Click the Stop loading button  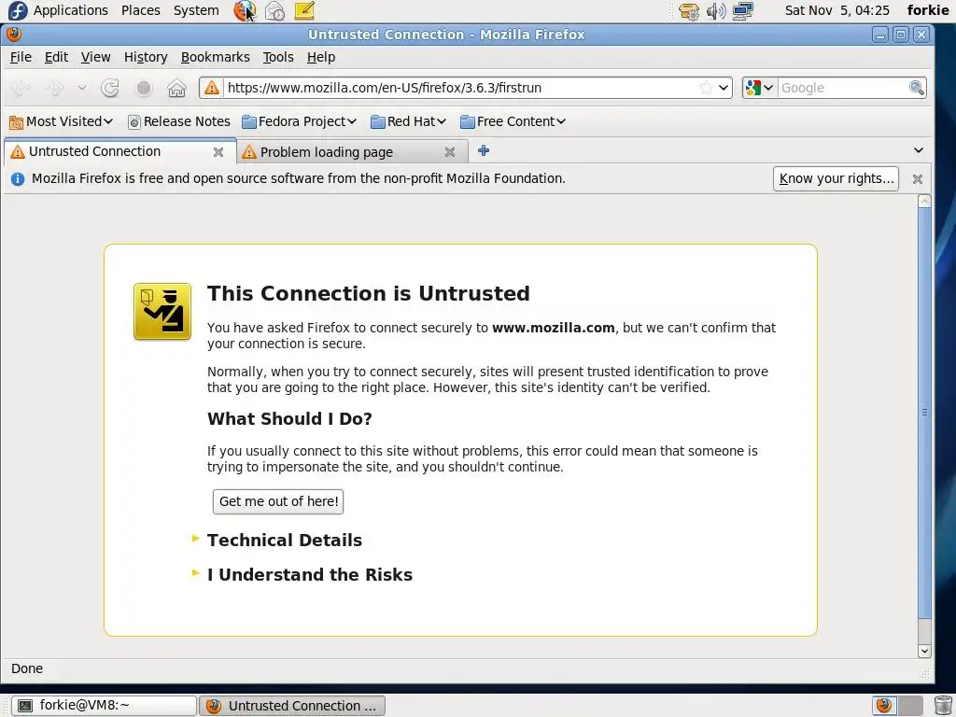point(144,89)
